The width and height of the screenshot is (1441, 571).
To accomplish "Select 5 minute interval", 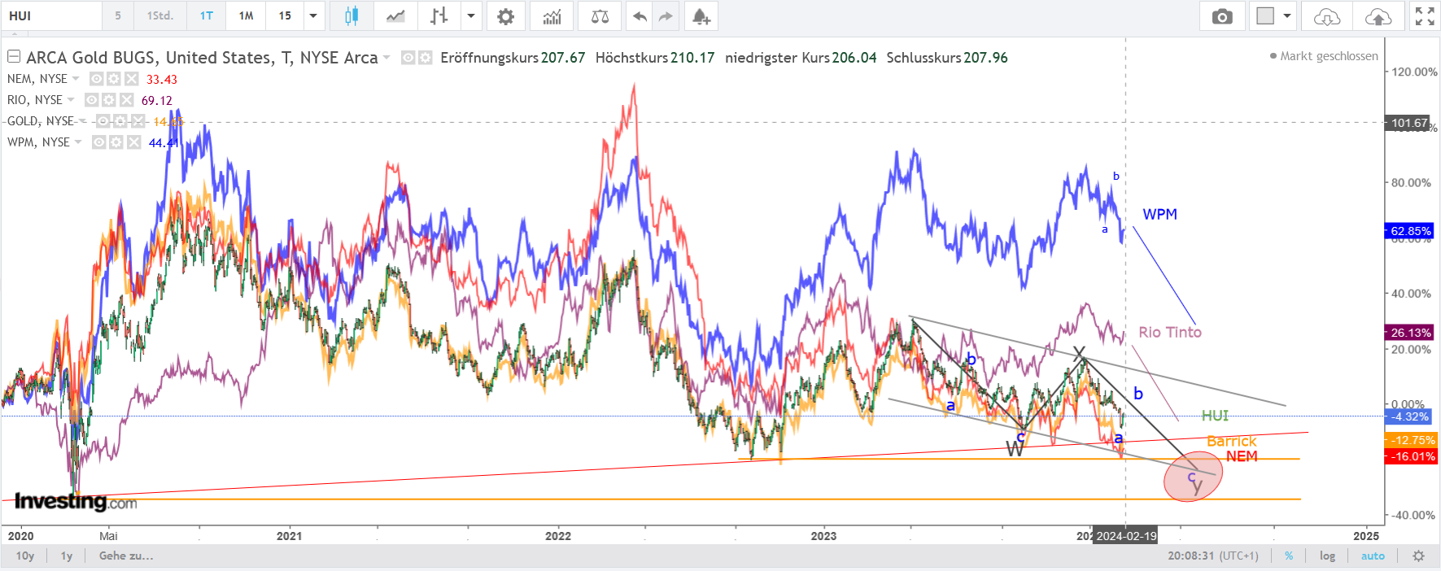I will point(118,16).
